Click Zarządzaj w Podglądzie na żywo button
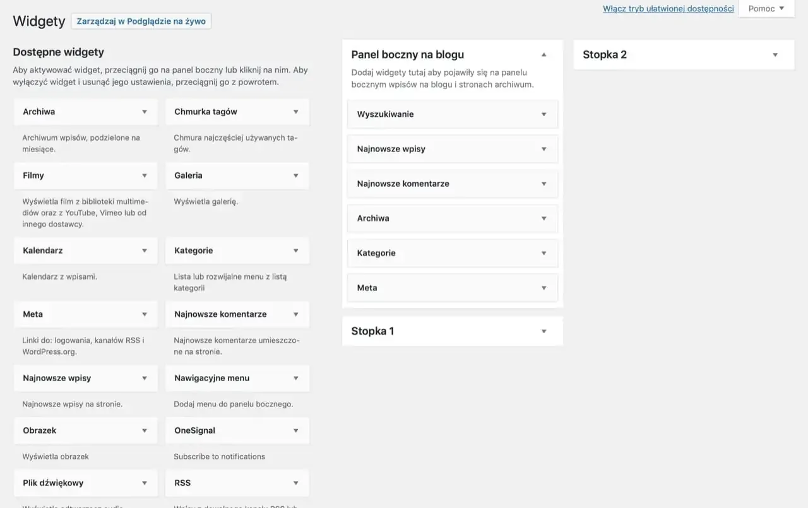Viewport: 808px width, 508px height. point(141,21)
